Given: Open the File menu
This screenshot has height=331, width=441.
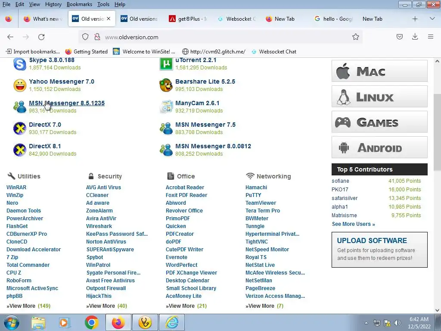Looking at the screenshot, I should point(6,4).
